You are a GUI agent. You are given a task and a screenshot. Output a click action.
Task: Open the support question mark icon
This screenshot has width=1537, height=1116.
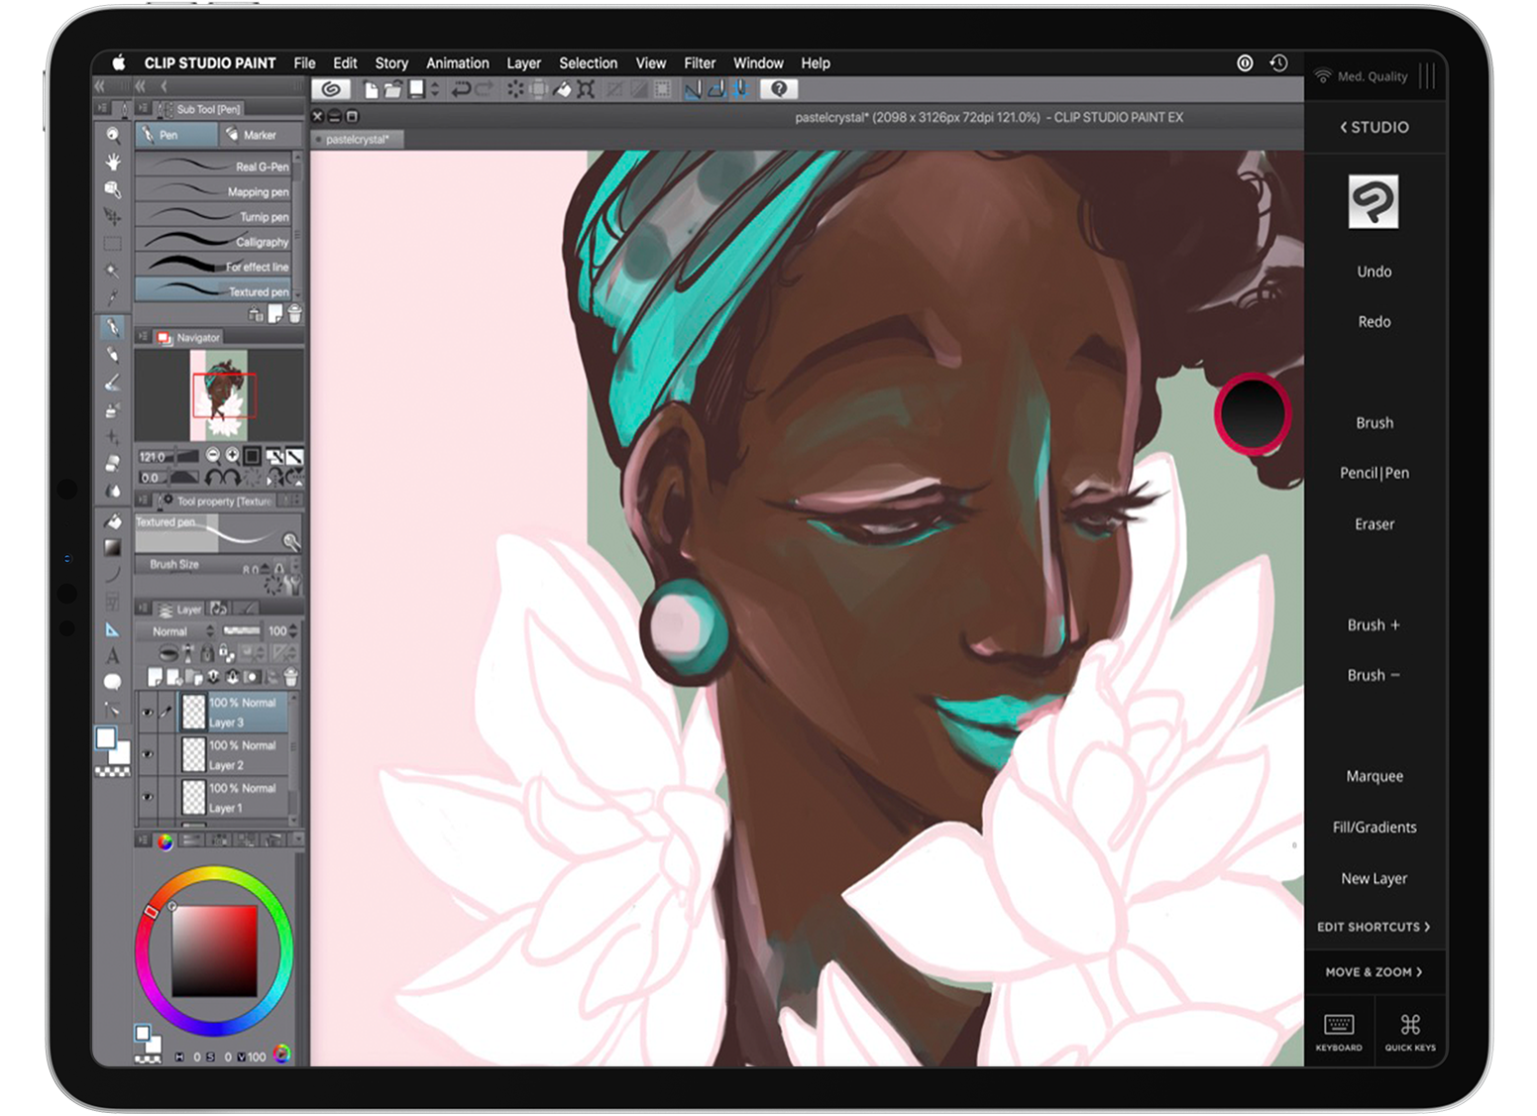pyautogui.click(x=779, y=89)
